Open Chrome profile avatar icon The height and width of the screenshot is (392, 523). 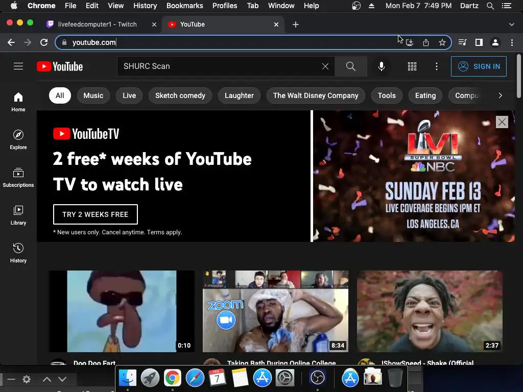[495, 42]
